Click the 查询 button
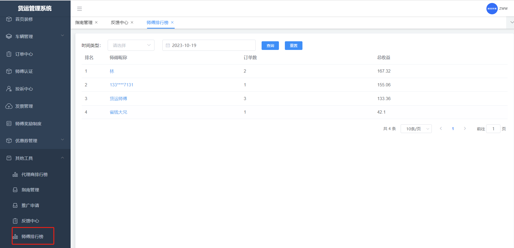Viewport: 514px width, 248px height. 270,46
